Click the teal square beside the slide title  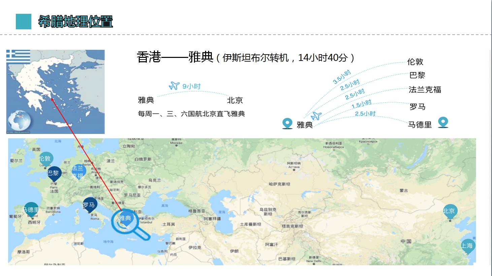[24, 22]
